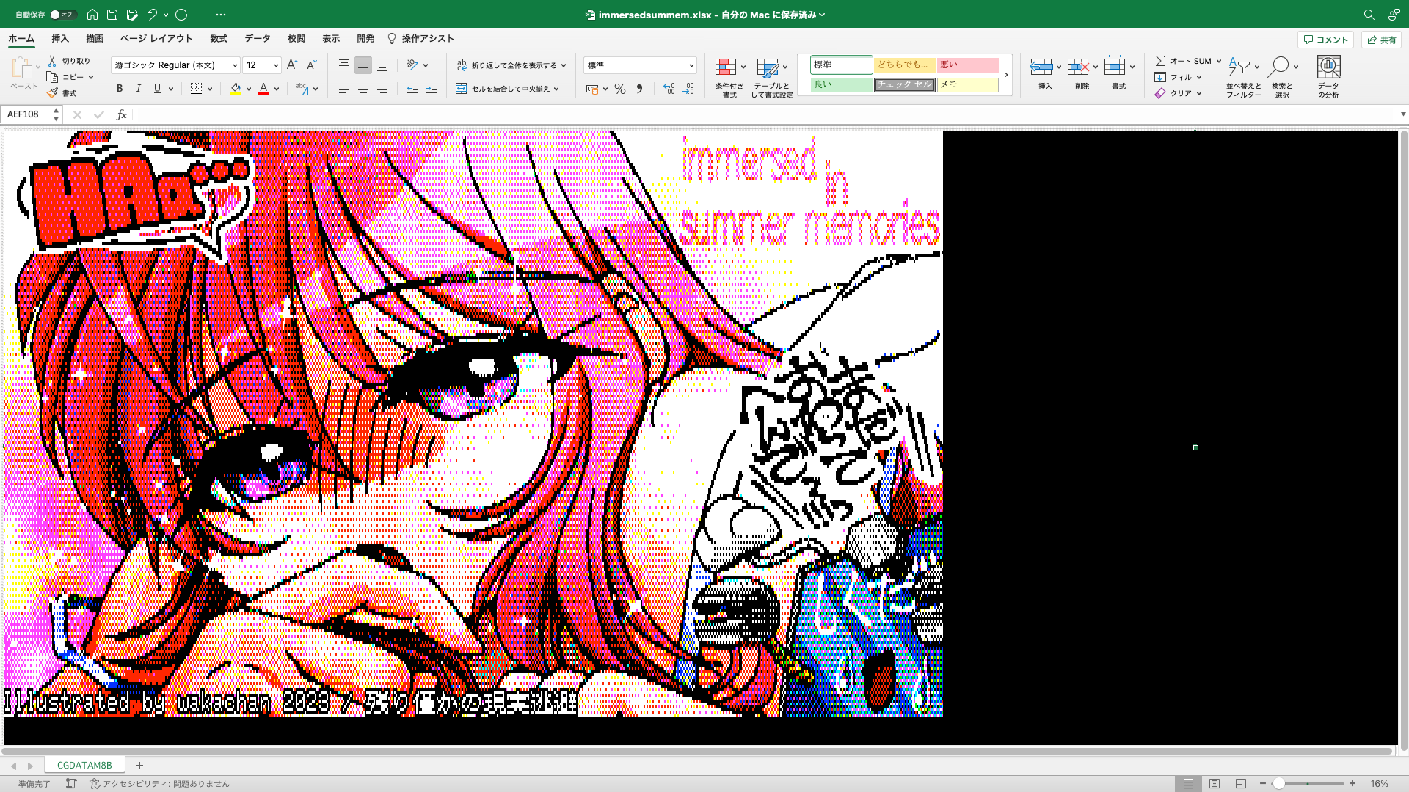This screenshot has width=1409, height=792.
Task: Click the Undo arrow icon
Action: (x=152, y=14)
